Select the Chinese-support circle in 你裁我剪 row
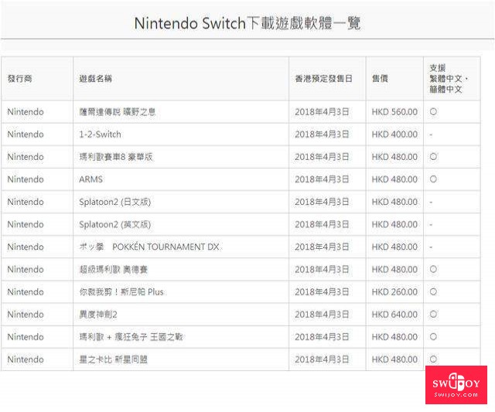The height and width of the screenshot is (412, 495). coord(433,292)
